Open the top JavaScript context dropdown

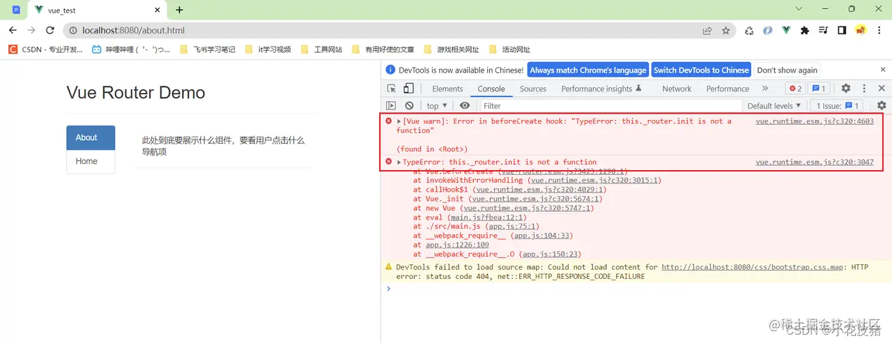tap(437, 106)
